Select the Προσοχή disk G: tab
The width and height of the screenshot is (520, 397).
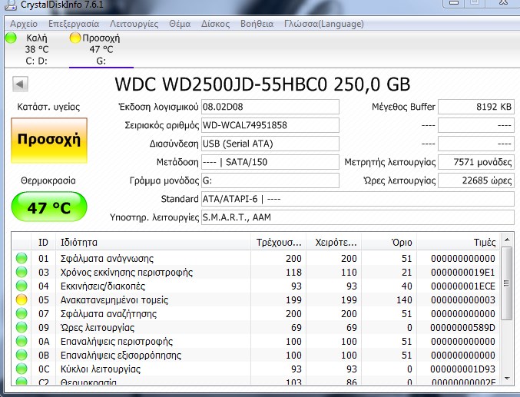(101, 49)
